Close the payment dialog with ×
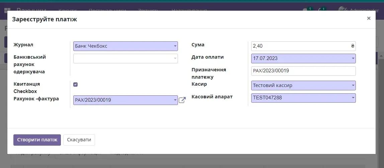Viewport: 384px width, 168px height. click(x=369, y=18)
